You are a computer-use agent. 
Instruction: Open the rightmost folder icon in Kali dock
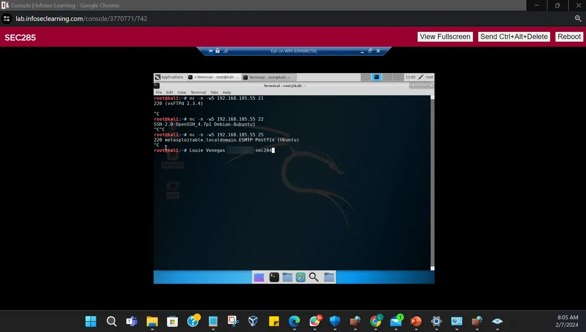coord(329,277)
